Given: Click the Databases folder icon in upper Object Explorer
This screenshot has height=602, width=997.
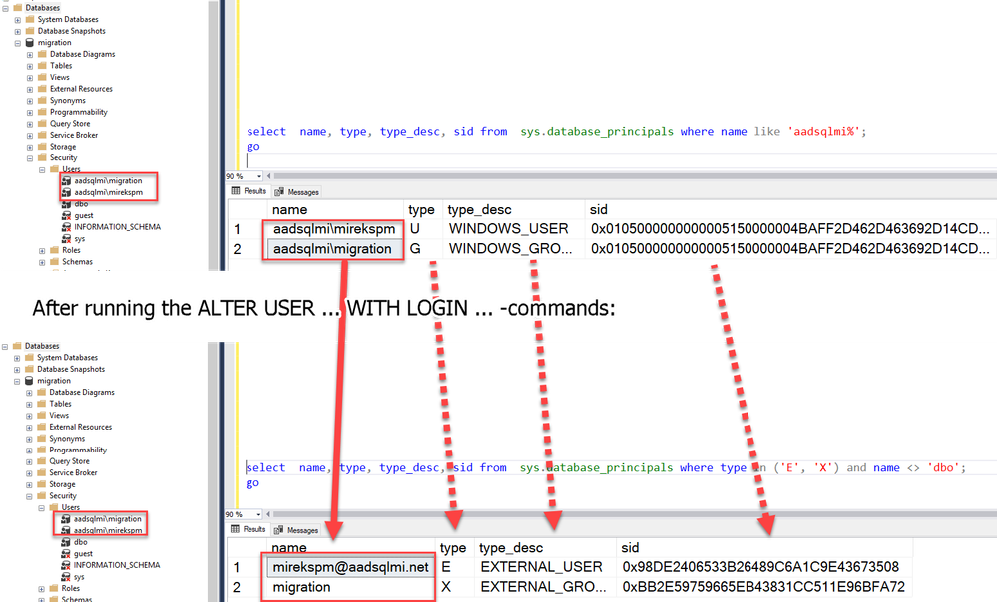Looking at the screenshot, I should click(x=17, y=8).
